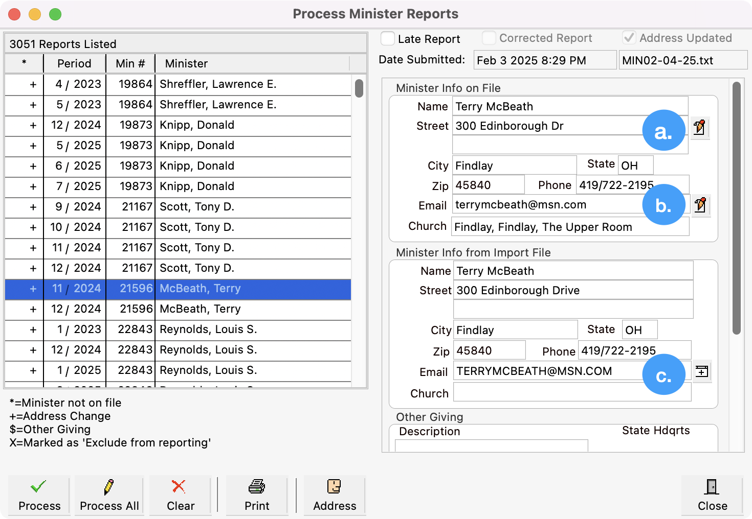Select the 1/2023 Reynolds, Louis S. row
Viewport: 752px width, 519px height.
pos(205,329)
